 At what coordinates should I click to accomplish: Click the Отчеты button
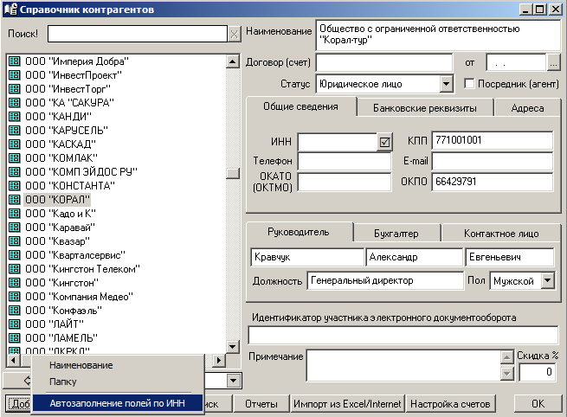pyautogui.click(x=261, y=404)
